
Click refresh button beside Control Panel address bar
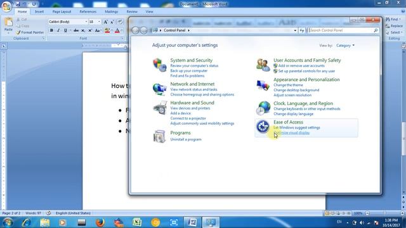(x=302, y=30)
